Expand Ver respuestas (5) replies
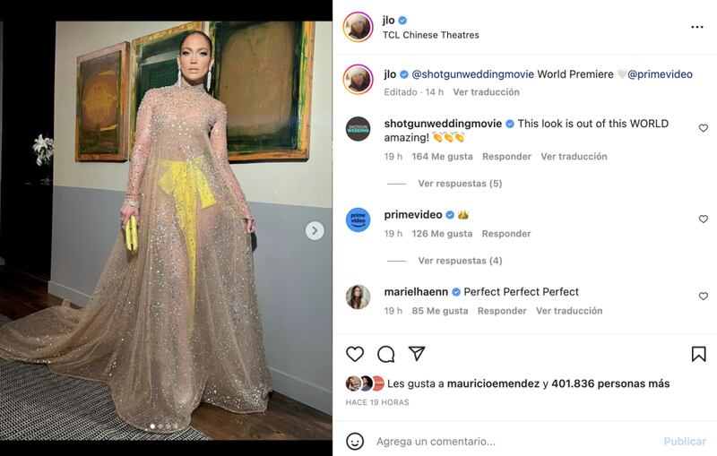Viewport: 717px width, 456px height. pyautogui.click(x=460, y=184)
